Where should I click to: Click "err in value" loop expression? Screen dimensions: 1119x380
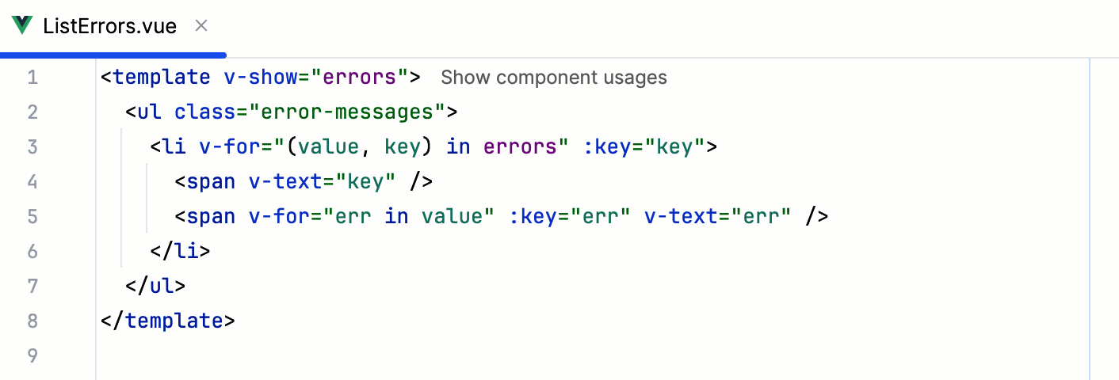point(408,217)
